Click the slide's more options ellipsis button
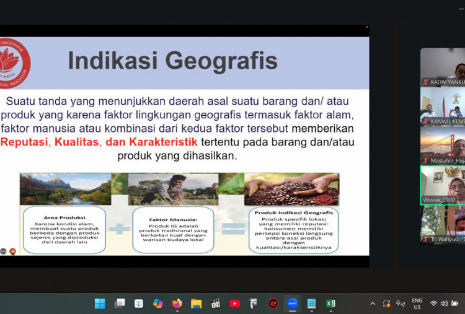This screenshot has width=465, height=314. [x=3, y=251]
